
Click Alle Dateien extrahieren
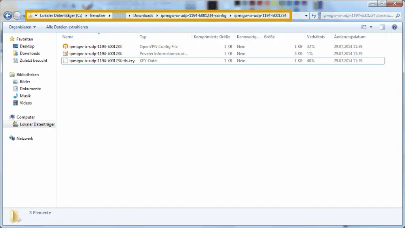pos(67,27)
